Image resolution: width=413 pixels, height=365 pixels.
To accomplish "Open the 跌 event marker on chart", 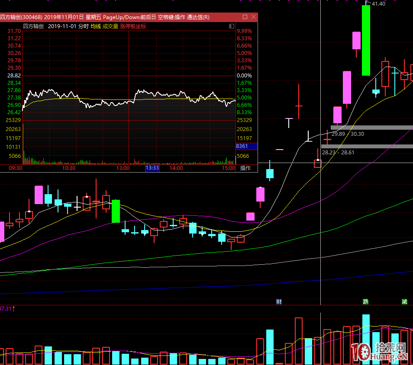I will (365, 301).
